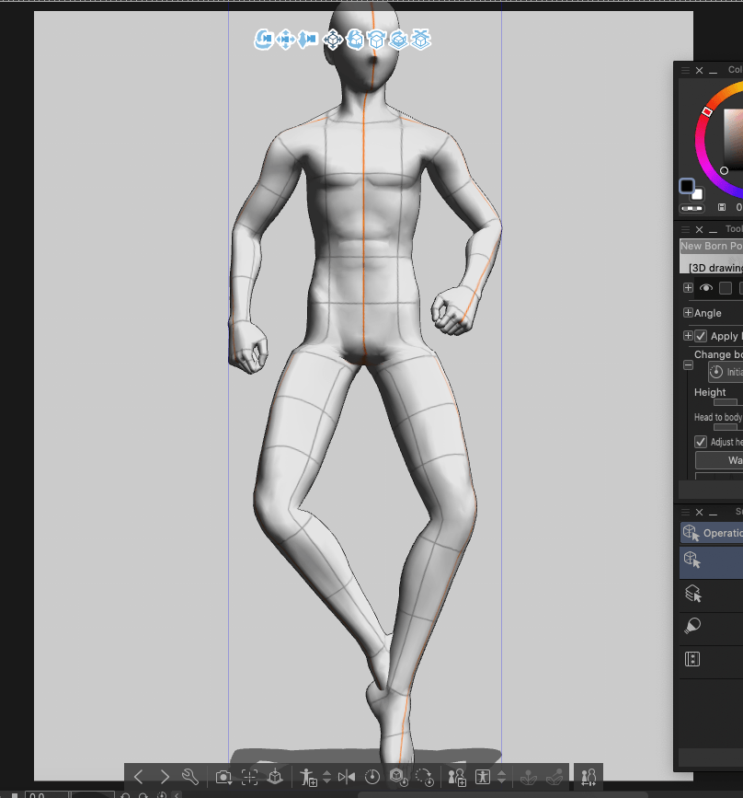Click register body shape to material icon
This screenshot has height=798, width=743.
457,777
